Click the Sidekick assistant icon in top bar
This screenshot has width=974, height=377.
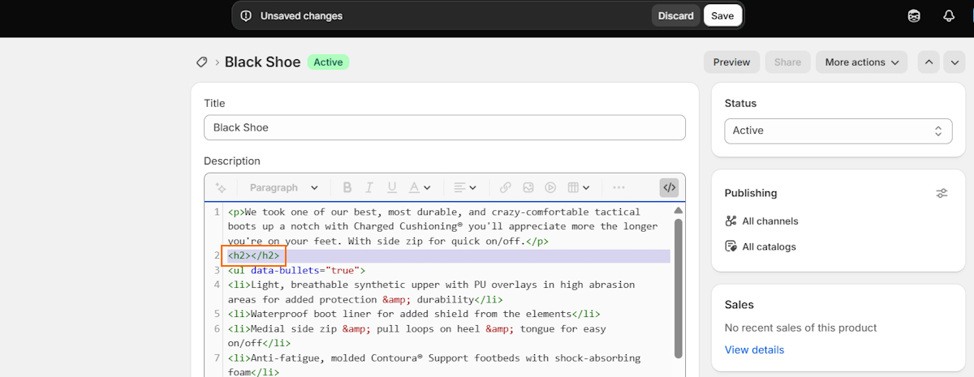(914, 16)
